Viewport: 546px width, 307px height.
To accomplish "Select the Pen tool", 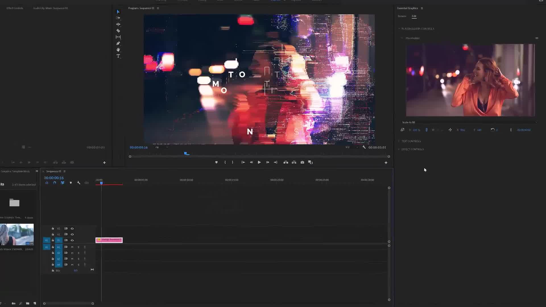I will [118, 43].
